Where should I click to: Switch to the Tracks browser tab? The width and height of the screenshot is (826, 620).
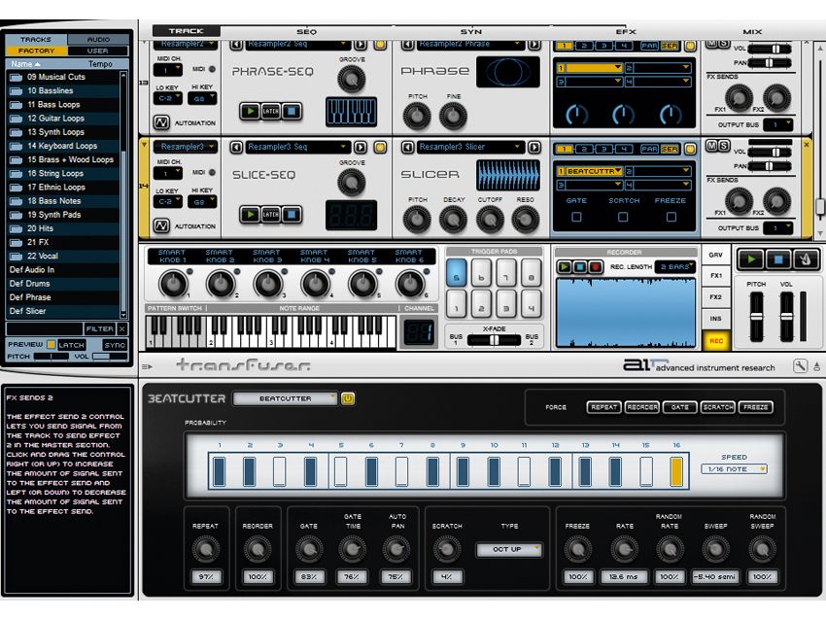[x=36, y=40]
